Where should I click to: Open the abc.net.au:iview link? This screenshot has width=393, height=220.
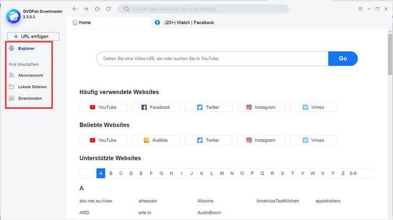pyautogui.click(x=96, y=201)
